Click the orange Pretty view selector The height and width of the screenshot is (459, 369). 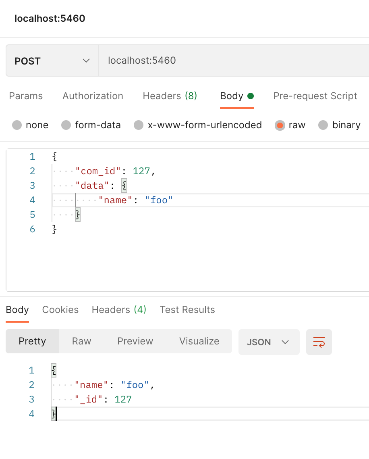click(32, 341)
